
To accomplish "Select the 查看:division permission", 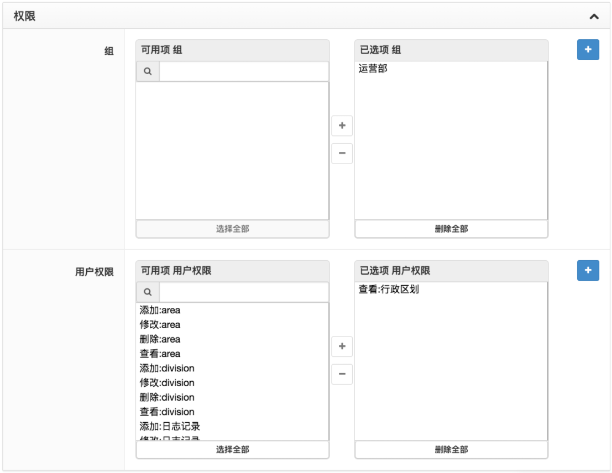I will pos(233,412).
